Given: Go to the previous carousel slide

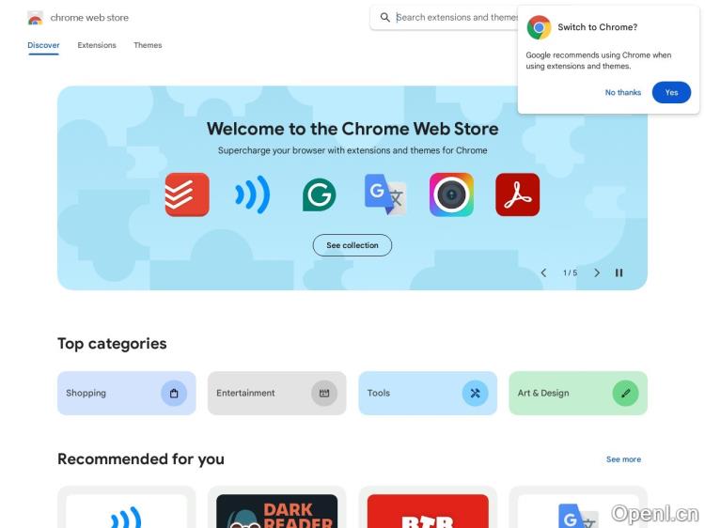Looking at the screenshot, I should point(543,272).
